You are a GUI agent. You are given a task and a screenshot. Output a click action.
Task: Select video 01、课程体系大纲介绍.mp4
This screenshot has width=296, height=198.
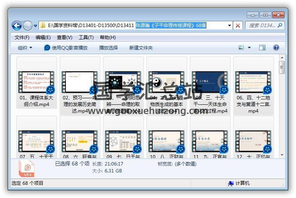point(36,83)
